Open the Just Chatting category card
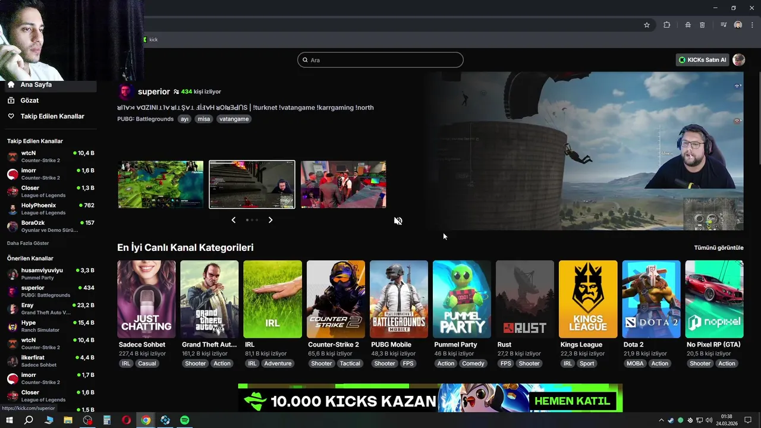 146,299
